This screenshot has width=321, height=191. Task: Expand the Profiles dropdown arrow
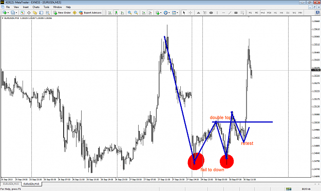click(16, 13)
